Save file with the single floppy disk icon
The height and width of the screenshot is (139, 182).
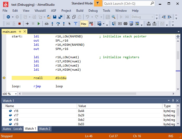coord(55,17)
